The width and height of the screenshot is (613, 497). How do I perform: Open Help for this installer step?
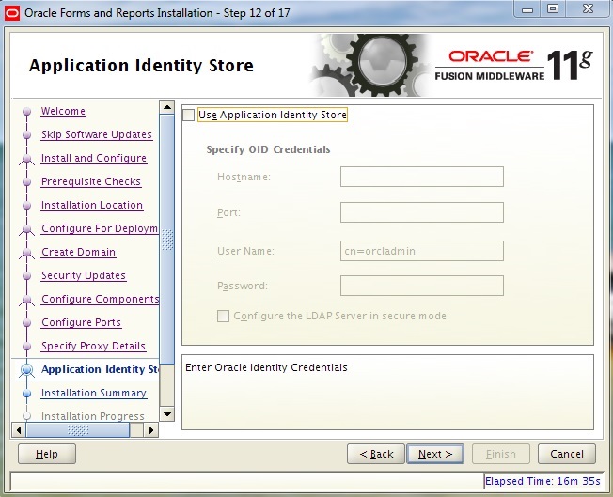coord(47,454)
